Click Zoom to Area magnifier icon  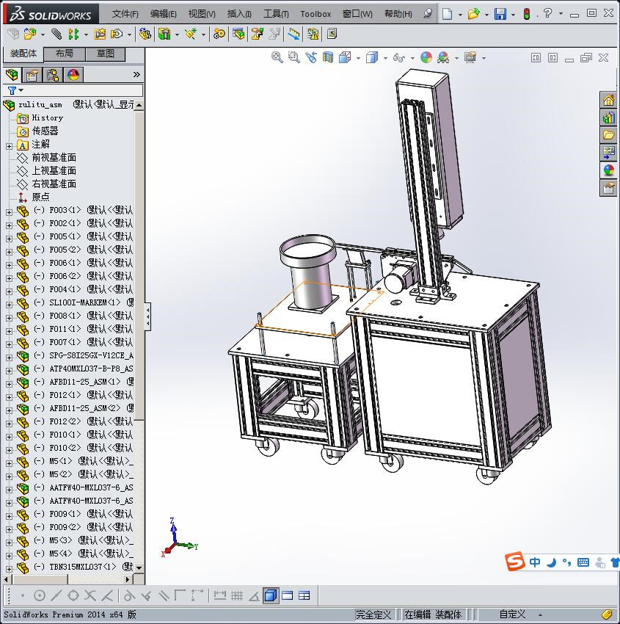(294, 58)
